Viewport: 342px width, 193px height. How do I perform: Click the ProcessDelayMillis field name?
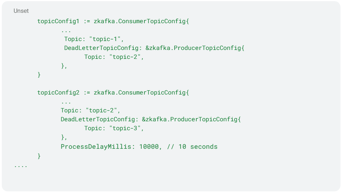coord(96,147)
